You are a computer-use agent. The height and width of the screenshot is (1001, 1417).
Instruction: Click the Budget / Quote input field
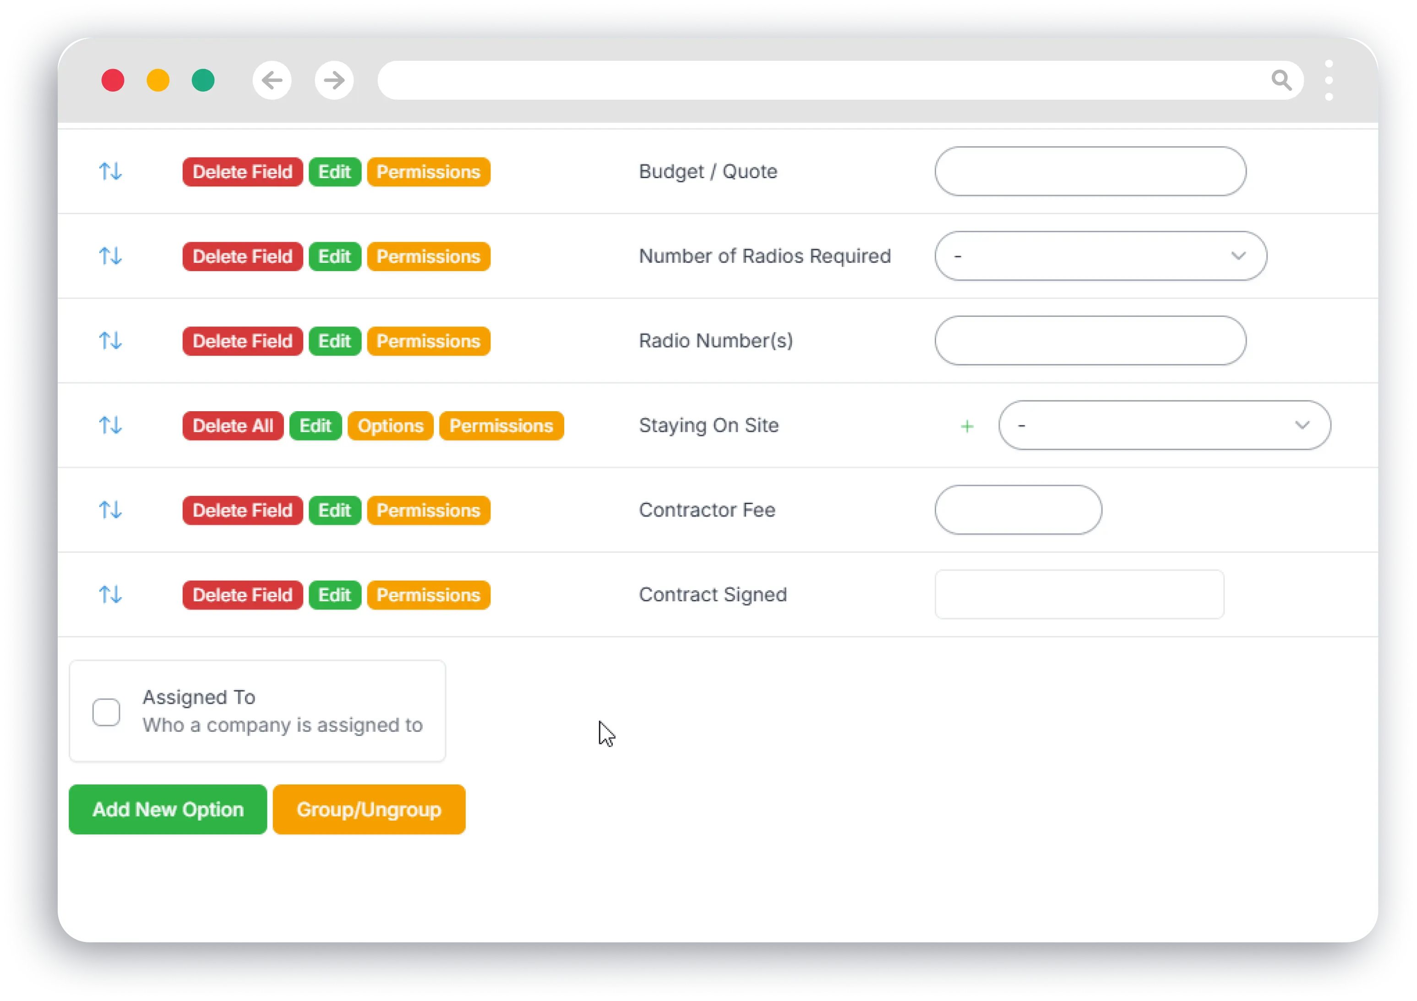[x=1090, y=172]
